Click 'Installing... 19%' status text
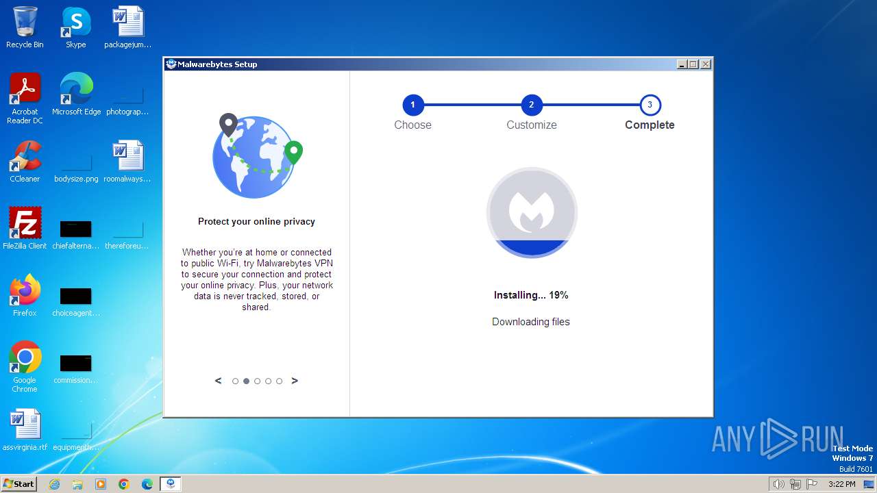 531,295
